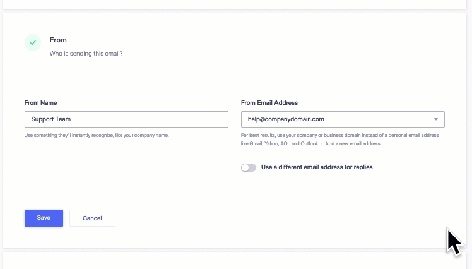Click the From section heading
This screenshot has width=472, height=269.
click(x=58, y=40)
